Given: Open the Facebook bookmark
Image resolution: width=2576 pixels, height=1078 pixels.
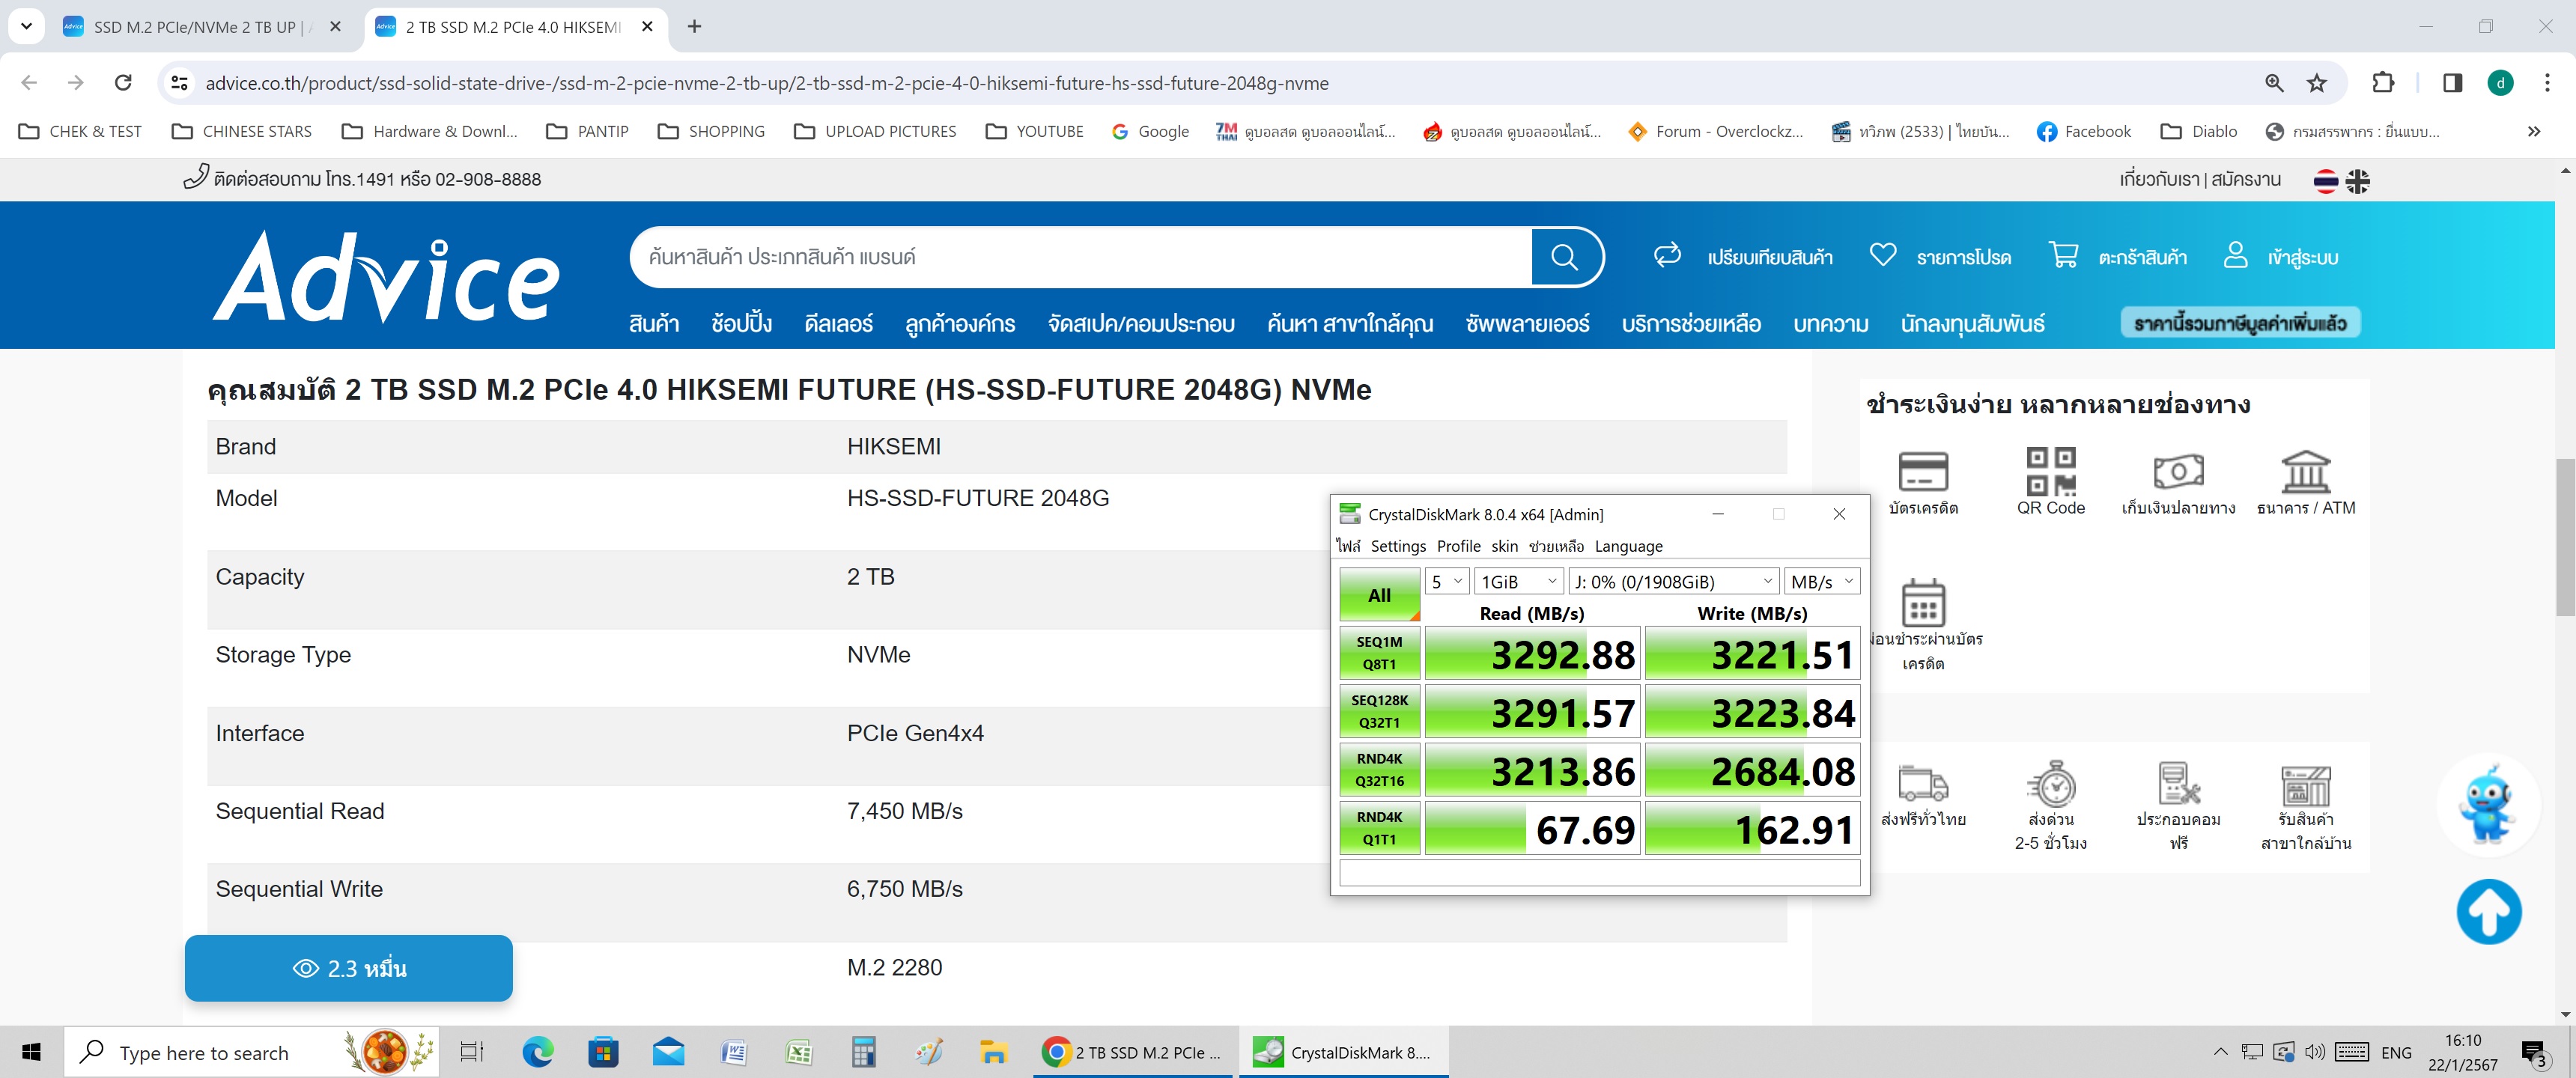Looking at the screenshot, I should (2084, 131).
